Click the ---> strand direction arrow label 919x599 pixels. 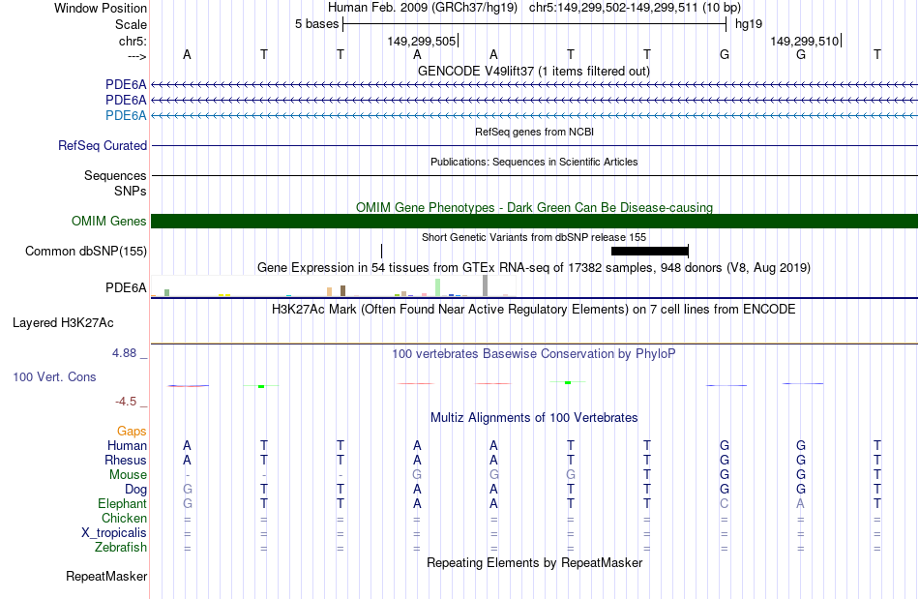(x=136, y=56)
